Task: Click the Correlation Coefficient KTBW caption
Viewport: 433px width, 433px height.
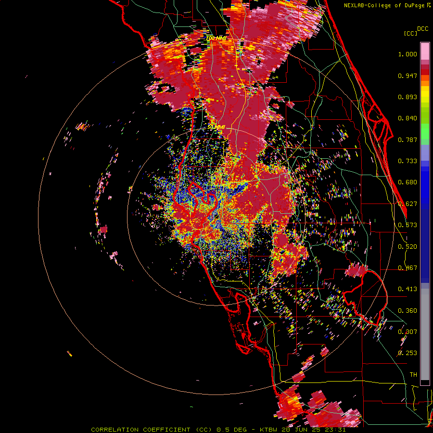Action: tap(218, 430)
